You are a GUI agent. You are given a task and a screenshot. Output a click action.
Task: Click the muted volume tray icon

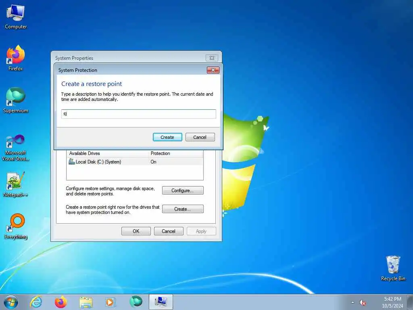(x=363, y=303)
